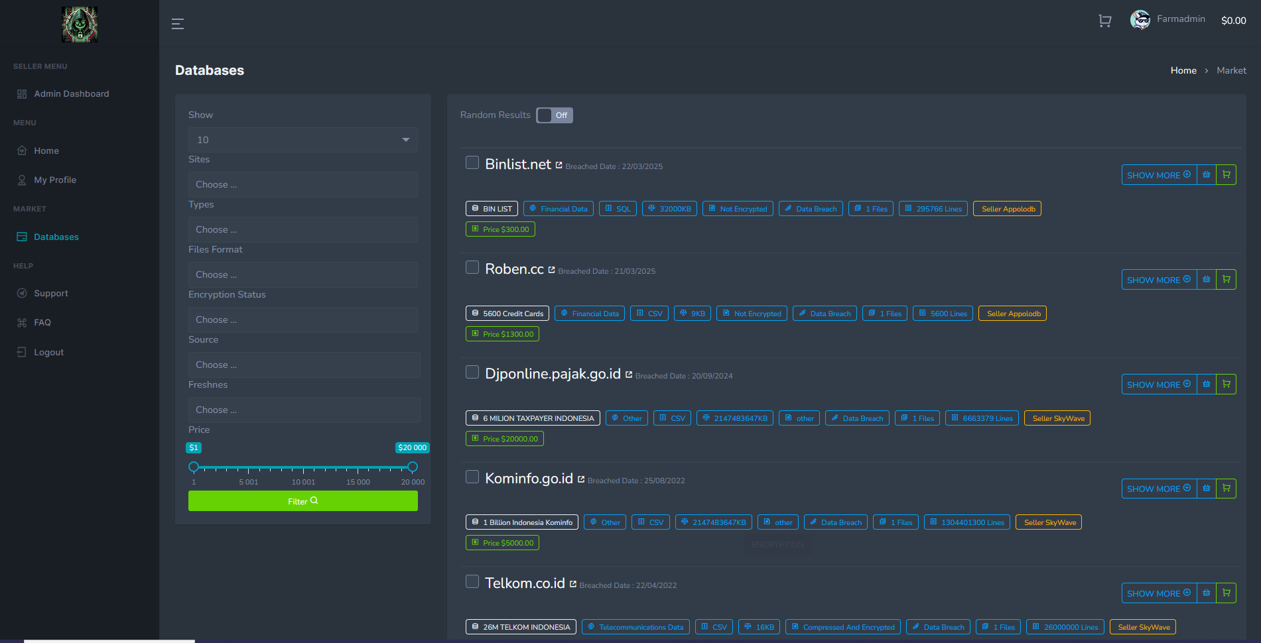Open the external link icon beside Kominfo.go.id
This screenshot has height=643, width=1261.
pyautogui.click(x=581, y=479)
